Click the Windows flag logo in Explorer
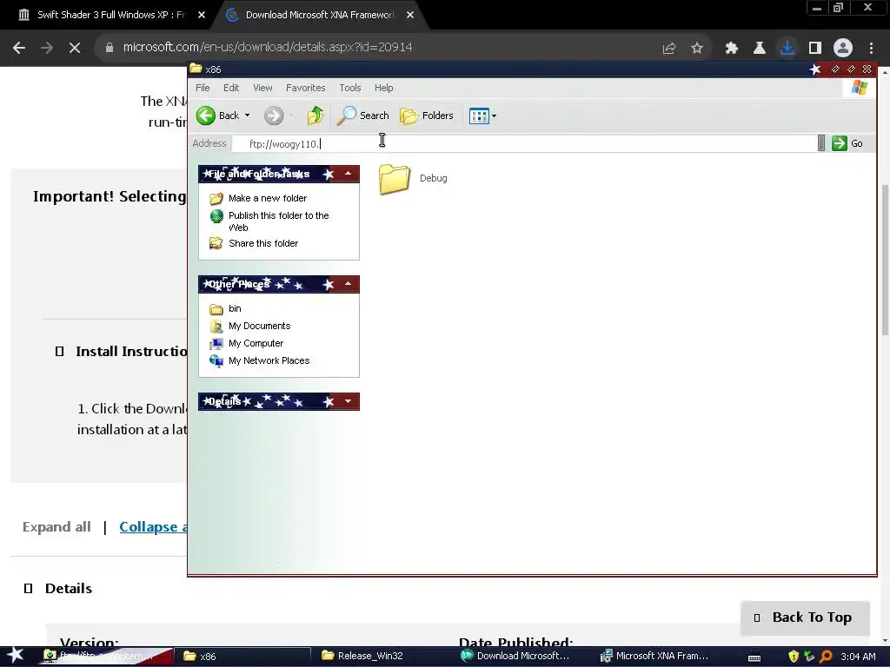 [x=860, y=88]
